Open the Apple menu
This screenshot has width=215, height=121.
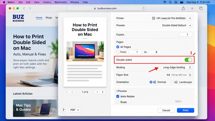[4, 2]
